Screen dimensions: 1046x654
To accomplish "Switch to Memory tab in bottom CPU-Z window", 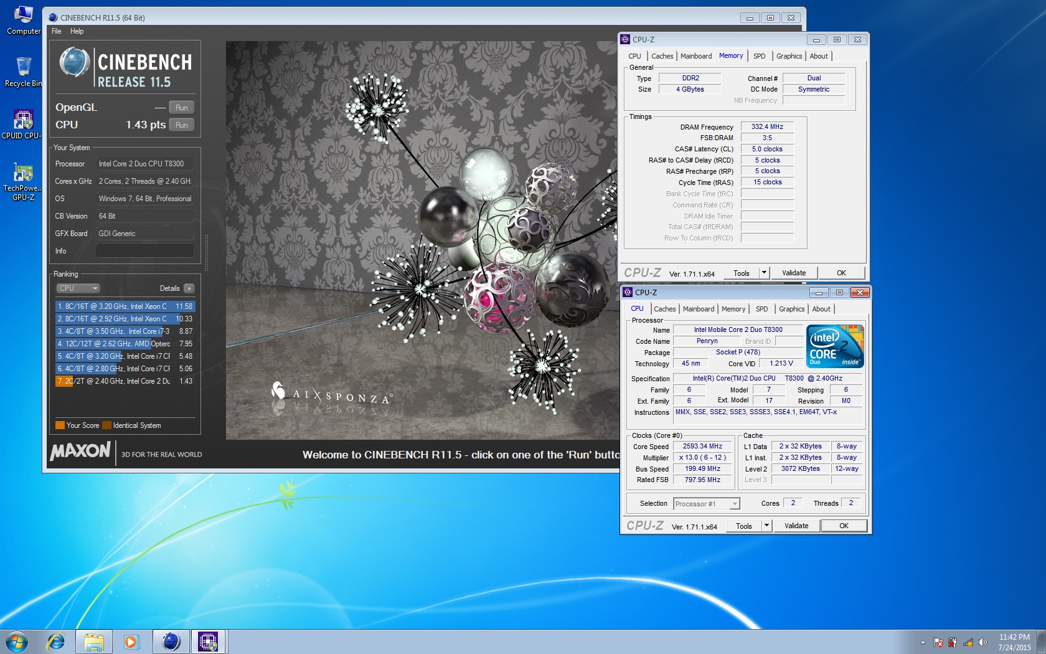I will click(733, 309).
